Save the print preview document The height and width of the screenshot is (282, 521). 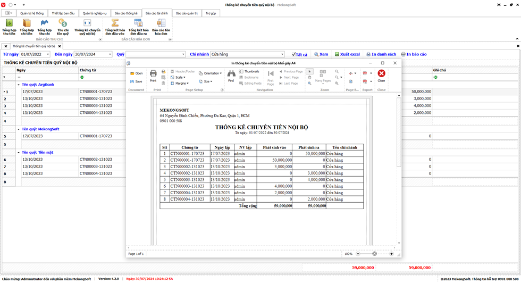[136, 81]
